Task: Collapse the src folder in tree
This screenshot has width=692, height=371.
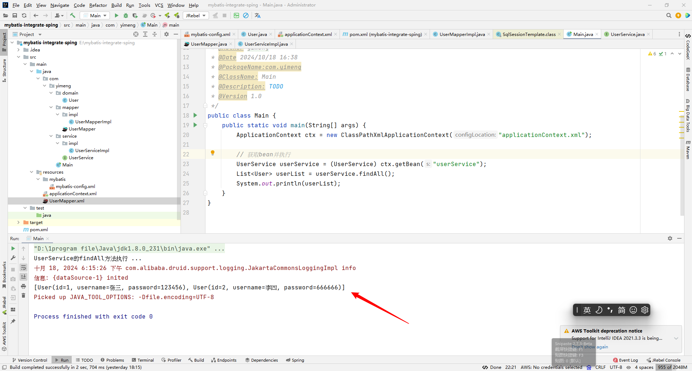Action: coord(18,57)
